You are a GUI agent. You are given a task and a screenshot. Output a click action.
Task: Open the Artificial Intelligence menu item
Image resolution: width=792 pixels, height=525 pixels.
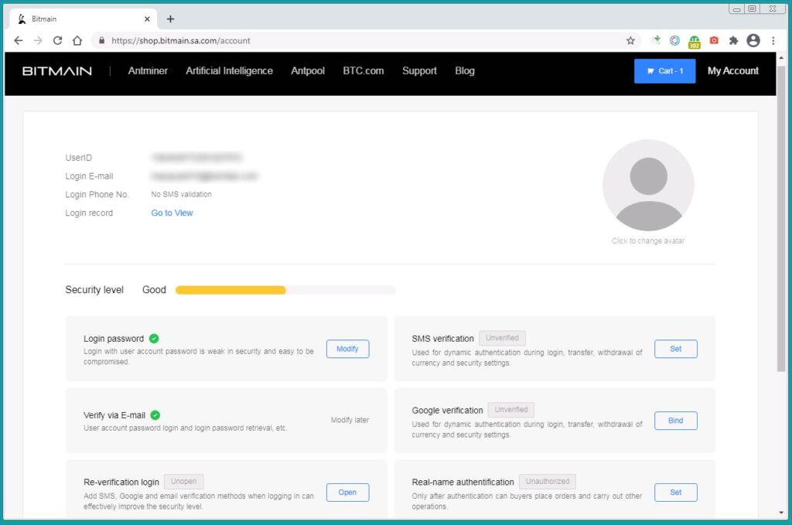[229, 71]
